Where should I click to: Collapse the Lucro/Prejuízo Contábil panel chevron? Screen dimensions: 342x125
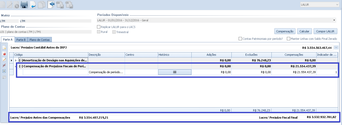click(x=336, y=47)
